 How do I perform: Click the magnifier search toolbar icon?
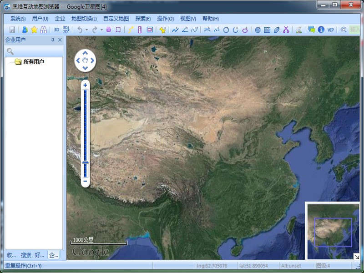point(344,30)
